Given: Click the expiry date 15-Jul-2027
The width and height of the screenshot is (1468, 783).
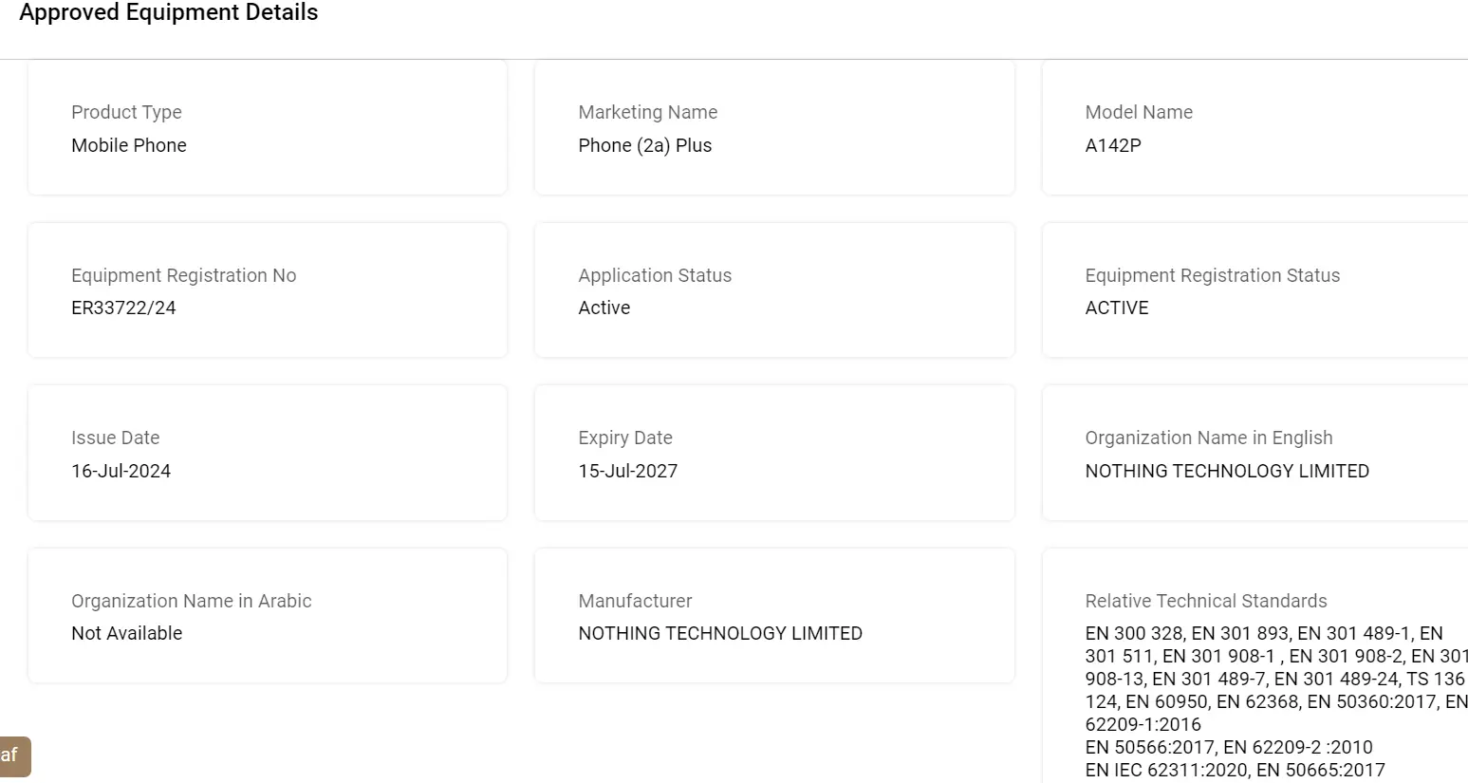Looking at the screenshot, I should pos(627,471).
